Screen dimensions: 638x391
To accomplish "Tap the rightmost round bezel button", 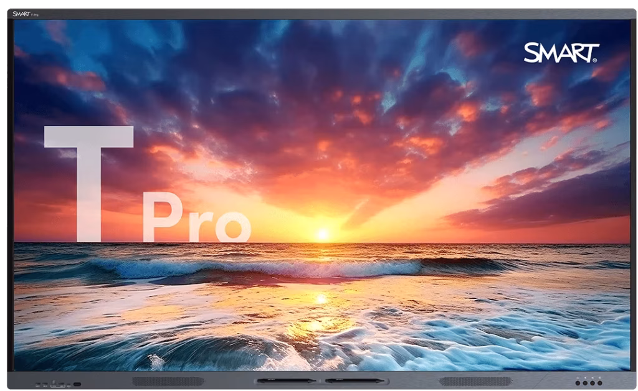I will coord(599,383).
